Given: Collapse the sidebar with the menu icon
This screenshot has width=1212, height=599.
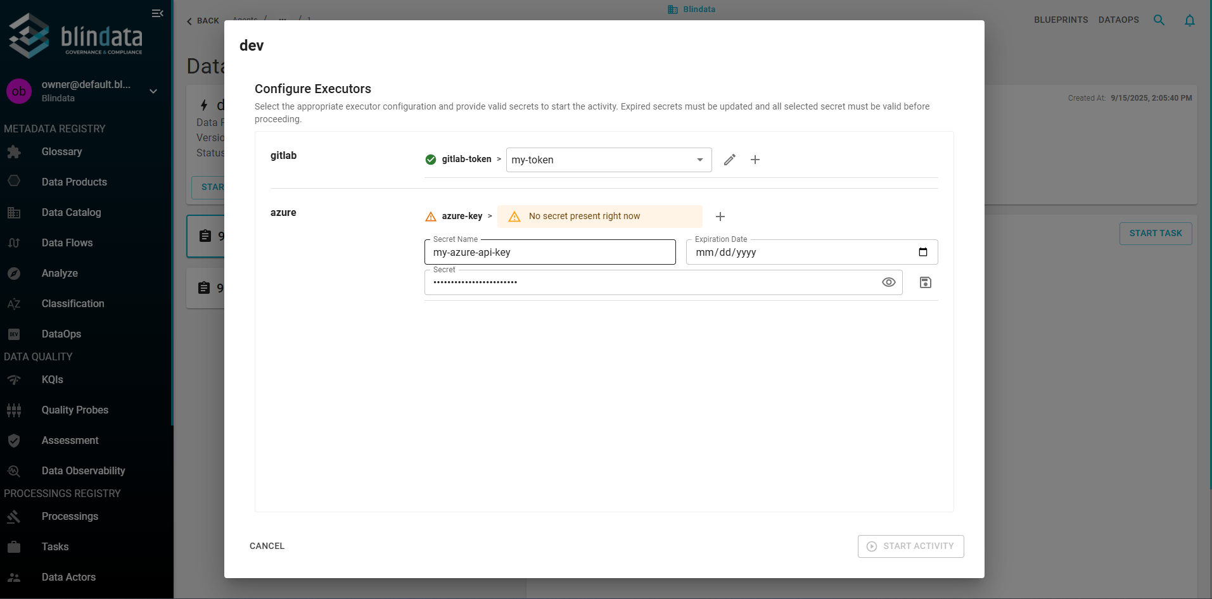Looking at the screenshot, I should (x=157, y=13).
